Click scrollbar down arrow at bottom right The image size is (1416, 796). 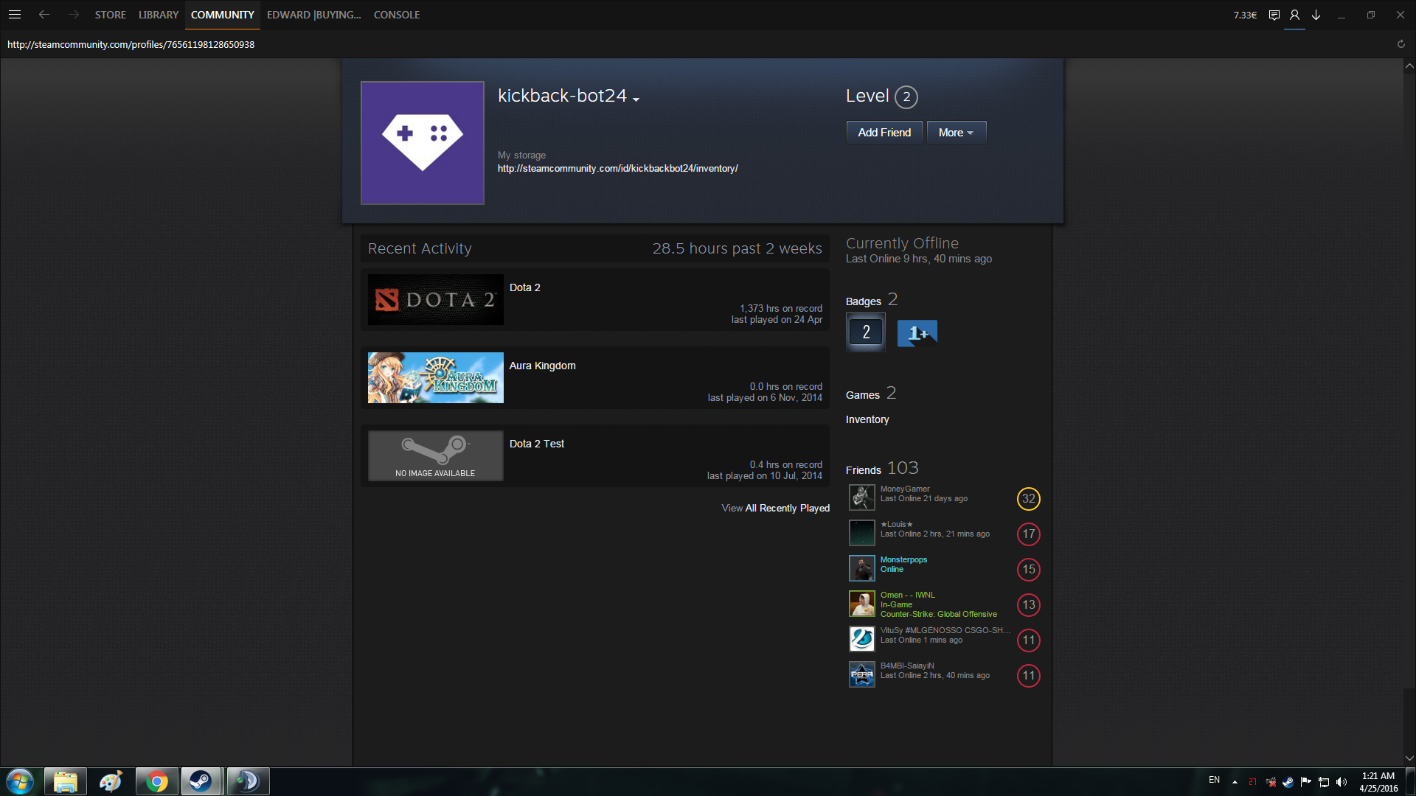click(x=1409, y=758)
